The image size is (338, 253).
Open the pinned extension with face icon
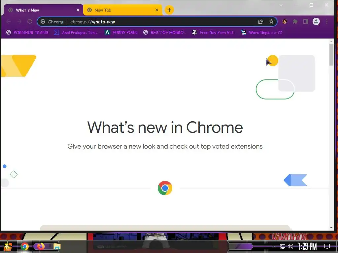[x=285, y=21]
